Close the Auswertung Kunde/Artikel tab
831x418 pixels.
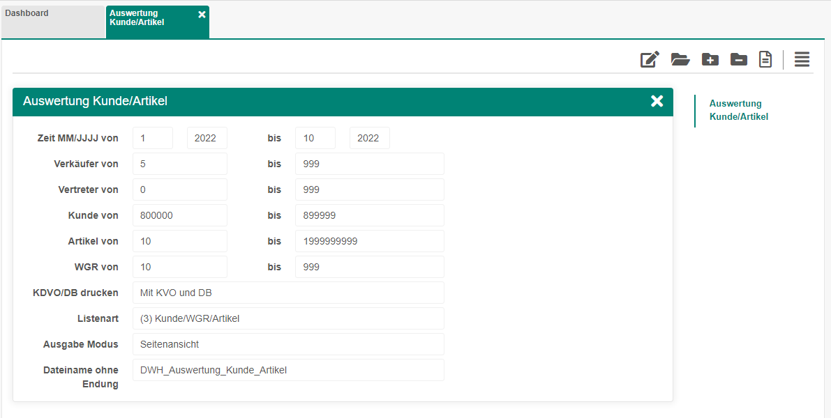pyautogui.click(x=202, y=15)
